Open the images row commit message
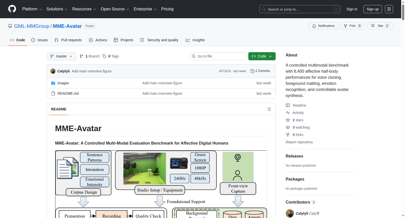Screen dimensions: 405x218 [x=162, y=83]
